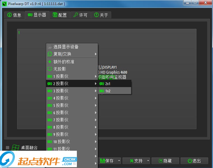Viewport: 213px width, 168px height.
Task: Click projector icon beside 2x1
Action: click(x=102, y=84)
